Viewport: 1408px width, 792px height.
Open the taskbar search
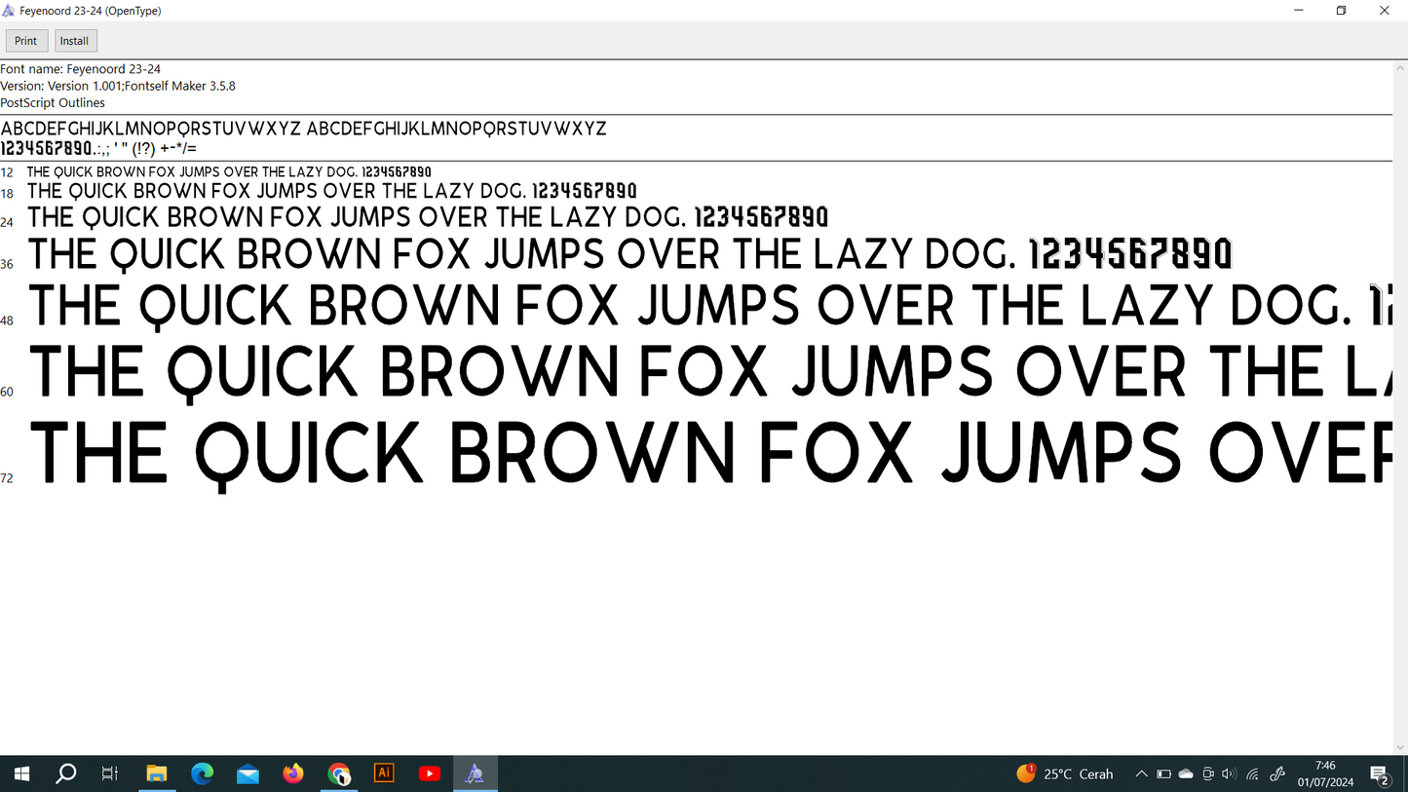tap(66, 773)
